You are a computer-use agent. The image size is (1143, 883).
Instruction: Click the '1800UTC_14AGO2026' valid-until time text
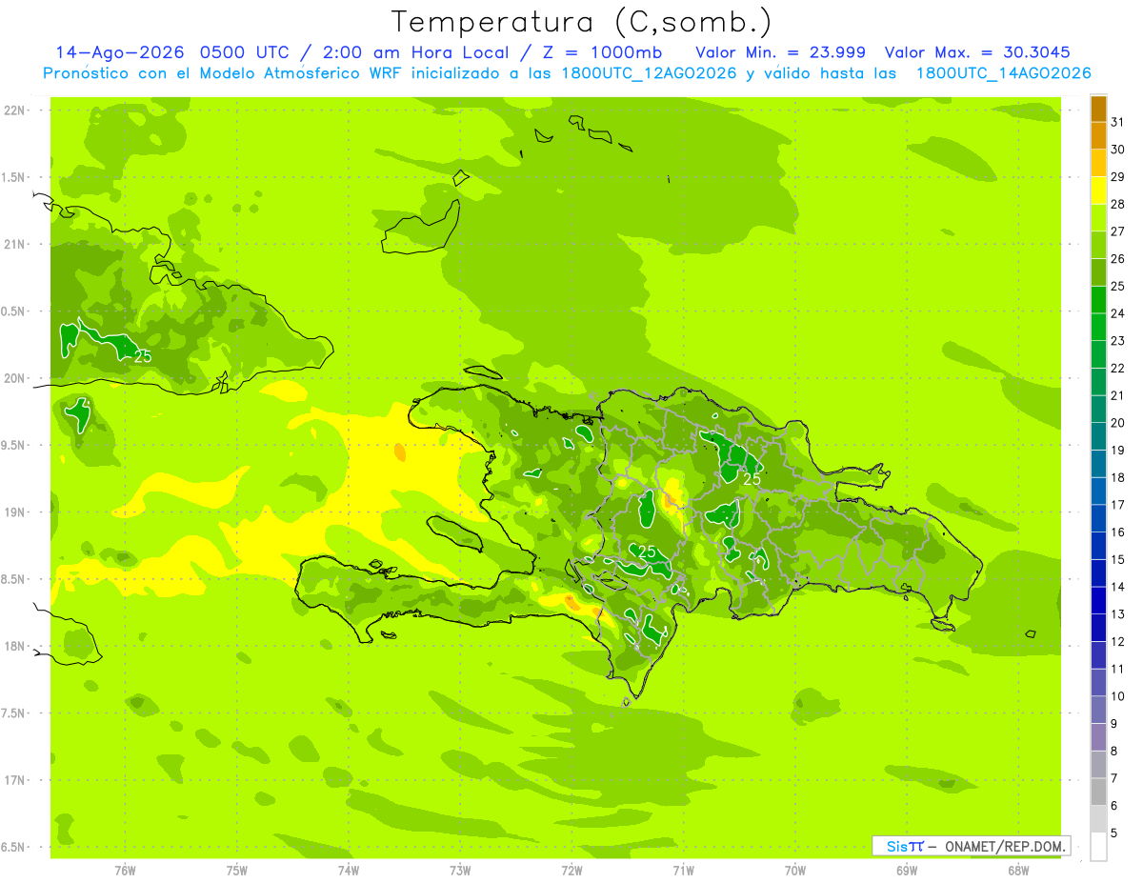click(x=1004, y=73)
